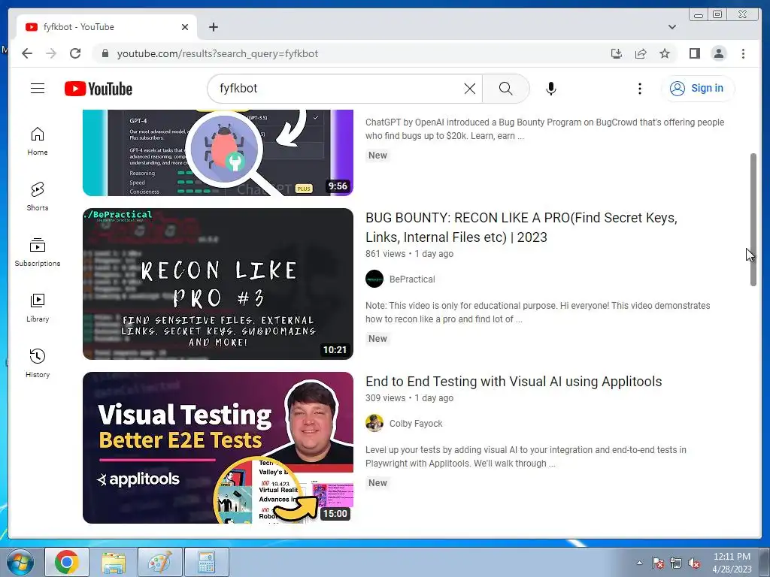
Task: Click the network status tray icon
Action: click(x=676, y=563)
